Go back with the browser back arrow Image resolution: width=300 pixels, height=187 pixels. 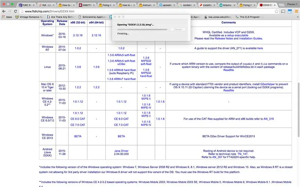(x=4, y=11)
